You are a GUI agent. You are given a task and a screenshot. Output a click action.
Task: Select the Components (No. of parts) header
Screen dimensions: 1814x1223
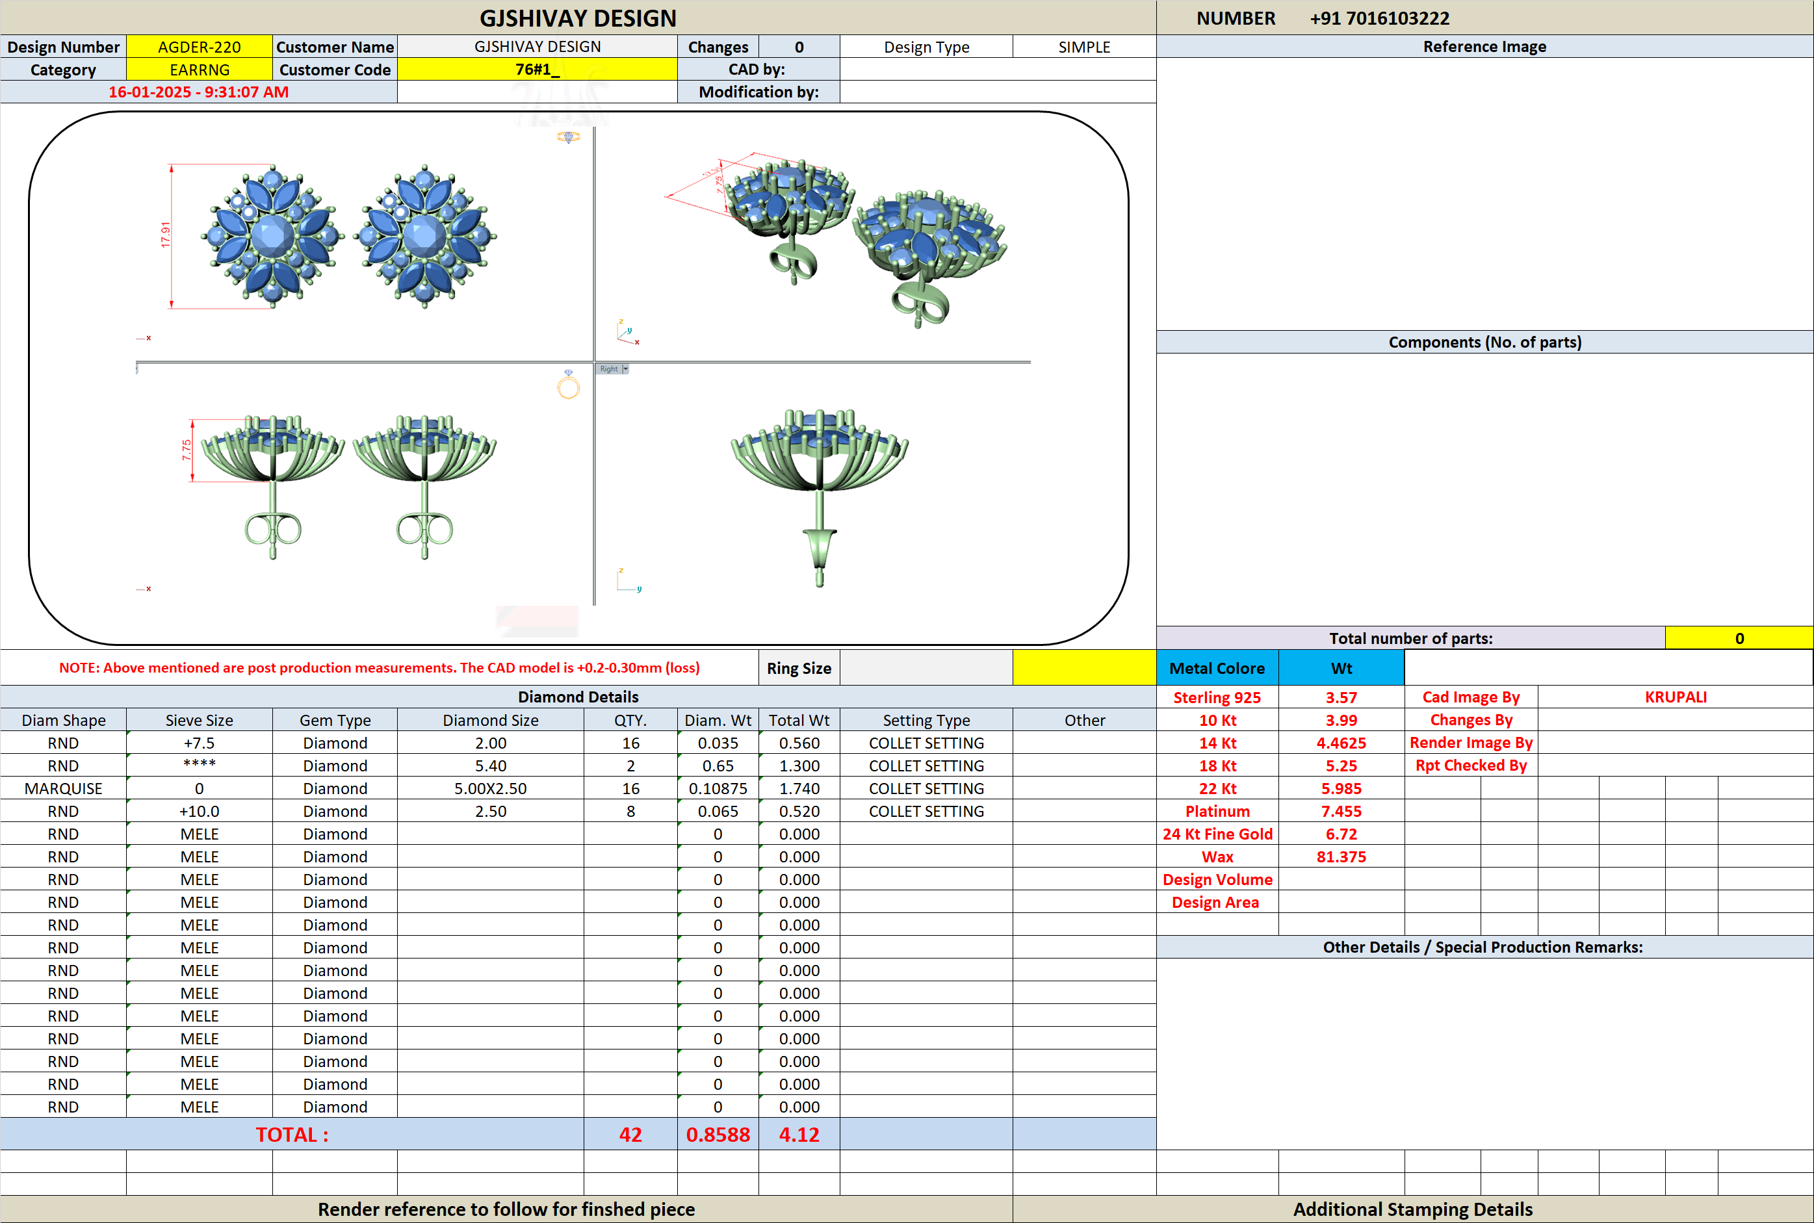[1485, 342]
